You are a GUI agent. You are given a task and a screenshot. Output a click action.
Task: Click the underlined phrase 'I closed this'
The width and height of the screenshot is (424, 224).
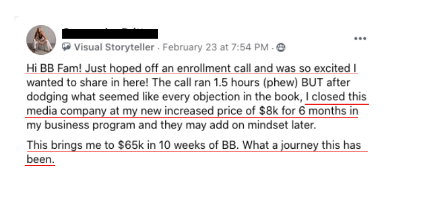pos(336,97)
